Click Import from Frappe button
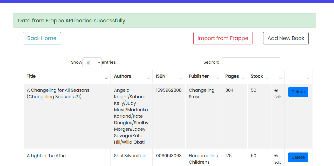Screen dimensions: 334x166 coord(223,38)
